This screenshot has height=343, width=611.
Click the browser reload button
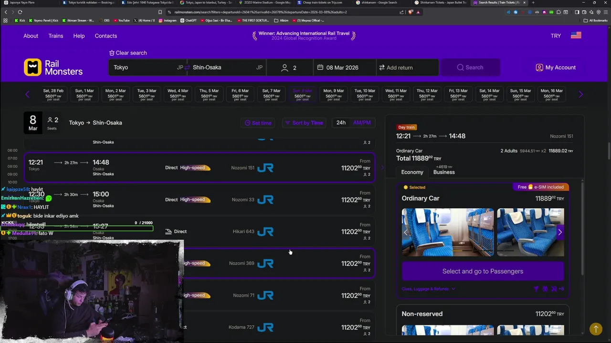(20, 12)
